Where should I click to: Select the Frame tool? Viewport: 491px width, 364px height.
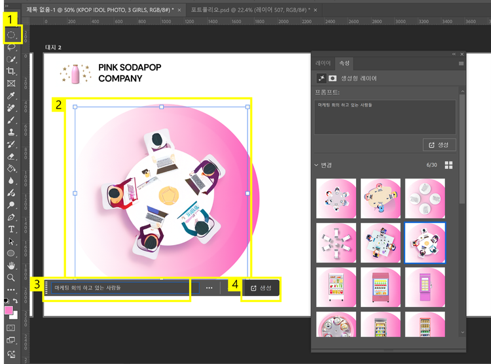(11, 84)
